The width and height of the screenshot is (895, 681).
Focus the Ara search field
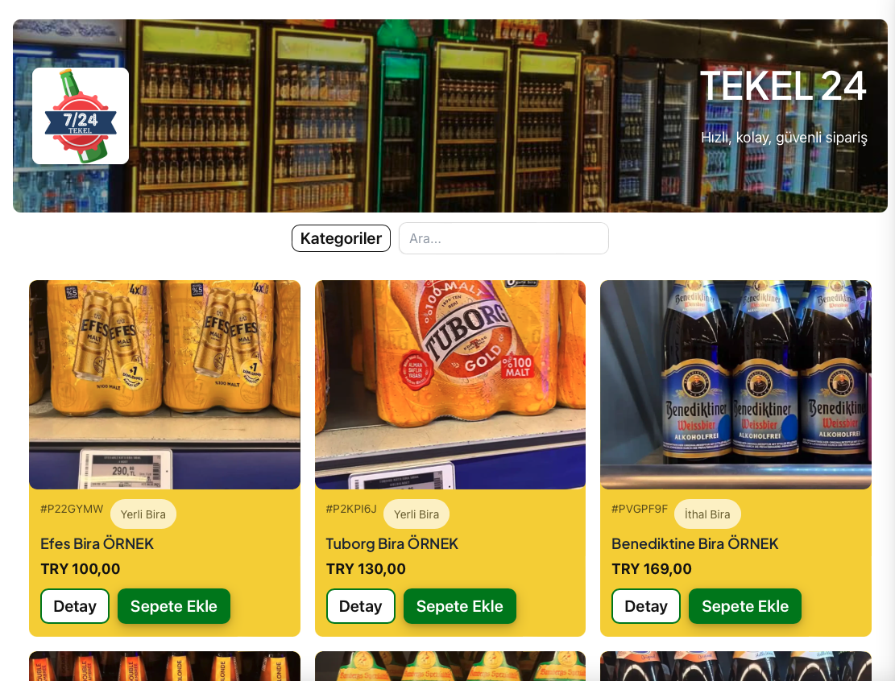tap(503, 238)
